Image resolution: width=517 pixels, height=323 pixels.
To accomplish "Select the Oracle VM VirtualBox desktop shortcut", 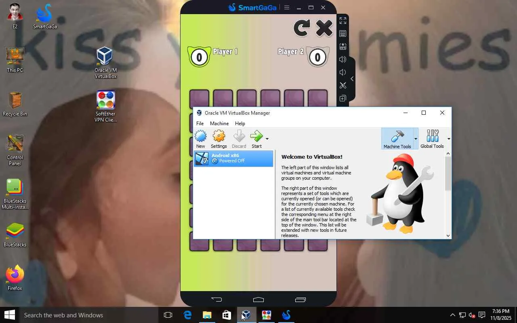I will pyautogui.click(x=105, y=63).
